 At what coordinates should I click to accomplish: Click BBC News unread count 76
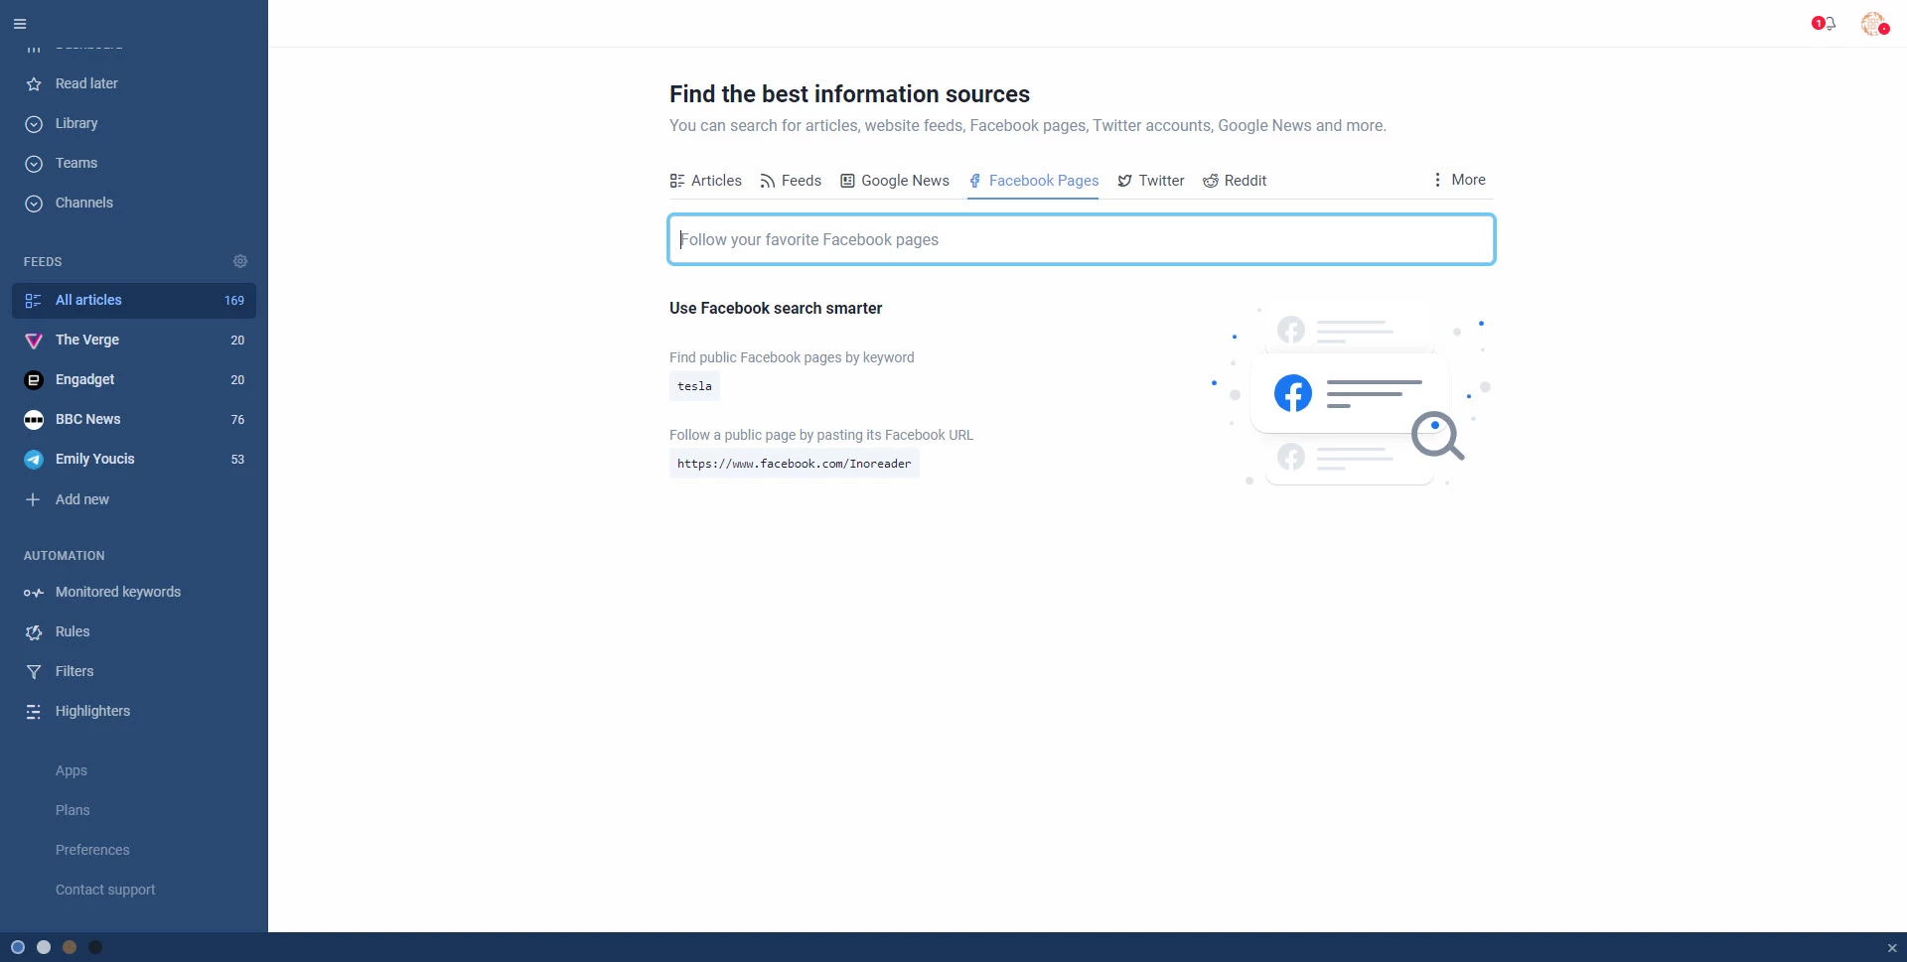237,420
